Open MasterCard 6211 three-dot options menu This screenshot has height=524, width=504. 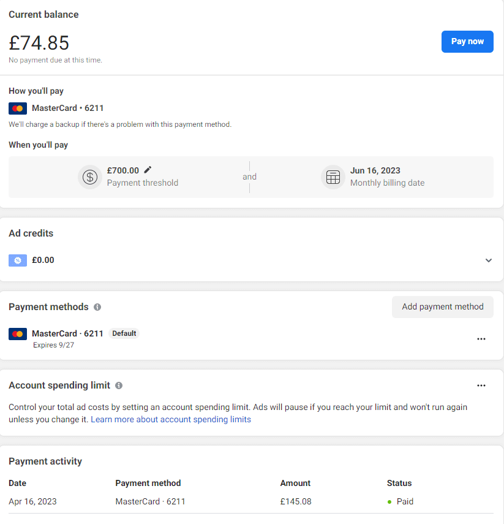(481, 339)
